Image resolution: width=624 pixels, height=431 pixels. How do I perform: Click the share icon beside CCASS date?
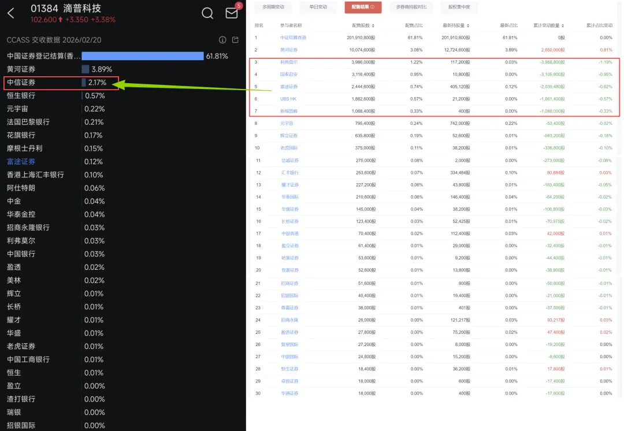coord(235,40)
